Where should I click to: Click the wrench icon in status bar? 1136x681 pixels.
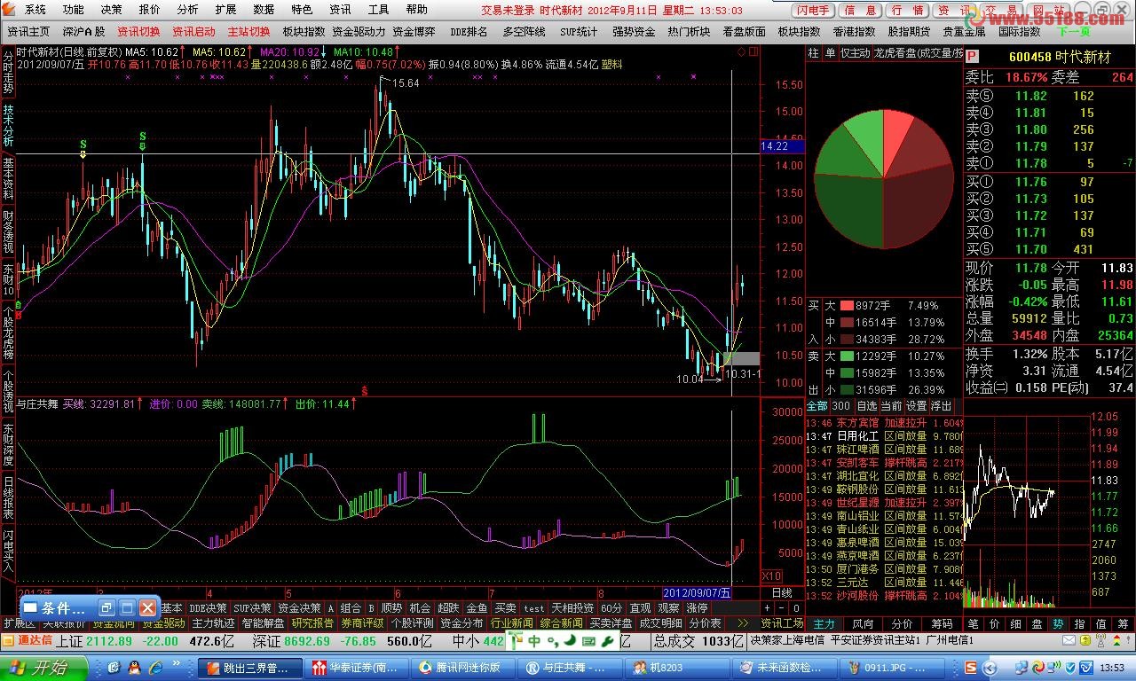tap(607, 640)
